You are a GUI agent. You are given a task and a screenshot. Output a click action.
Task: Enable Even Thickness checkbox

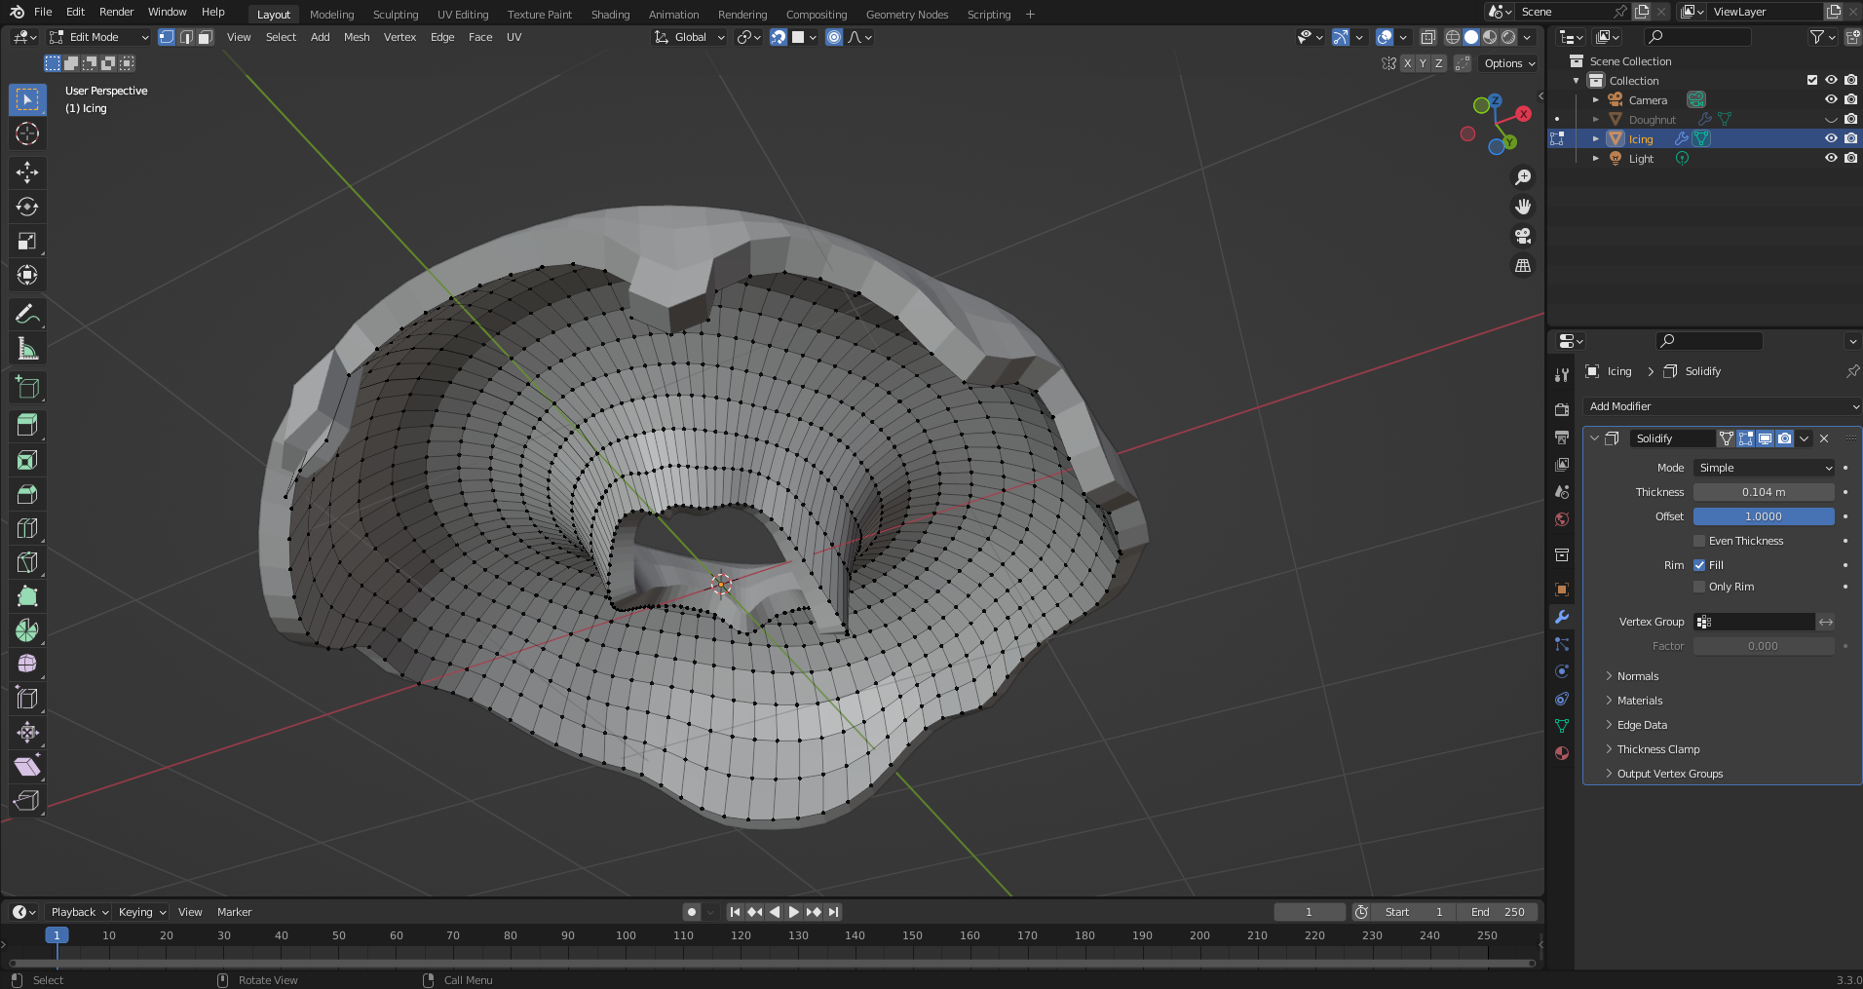point(1699,541)
